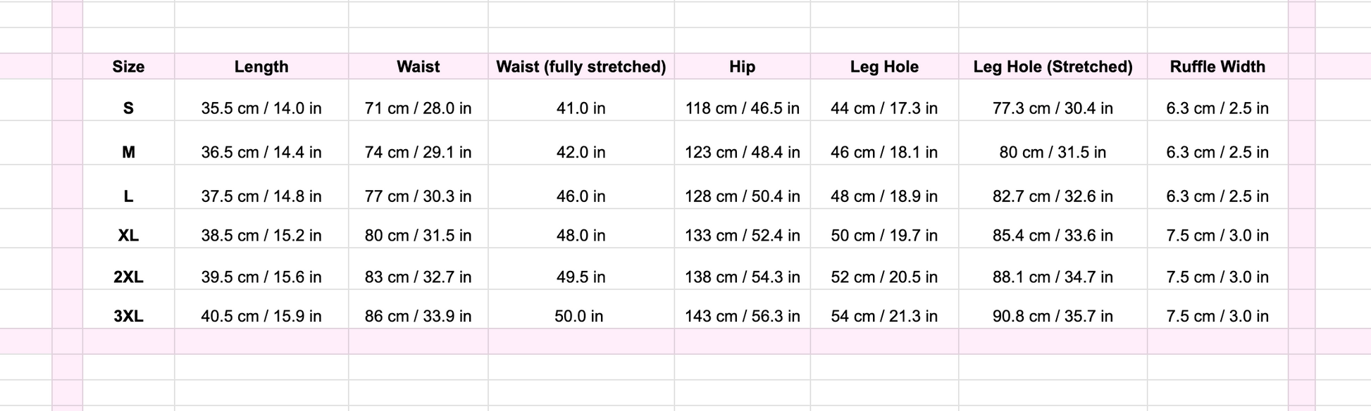Select the 52 cm / 20.5 in cell
Image resolution: width=1371 pixels, height=411 pixels.
click(x=883, y=277)
